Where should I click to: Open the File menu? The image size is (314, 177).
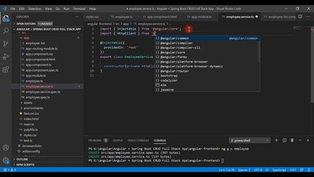(13, 9)
